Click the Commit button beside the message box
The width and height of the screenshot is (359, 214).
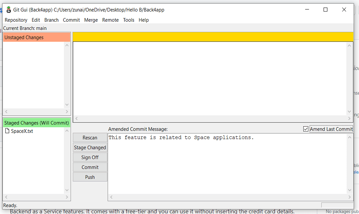pyautogui.click(x=90, y=167)
